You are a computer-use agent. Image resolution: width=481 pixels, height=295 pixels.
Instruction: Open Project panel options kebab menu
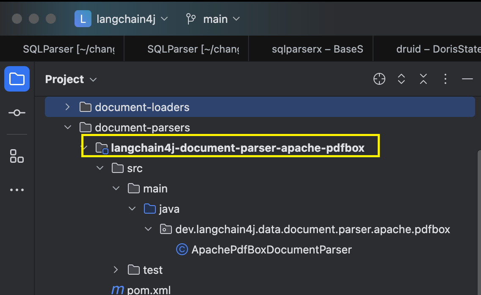pyautogui.click(x=445, y=79)
